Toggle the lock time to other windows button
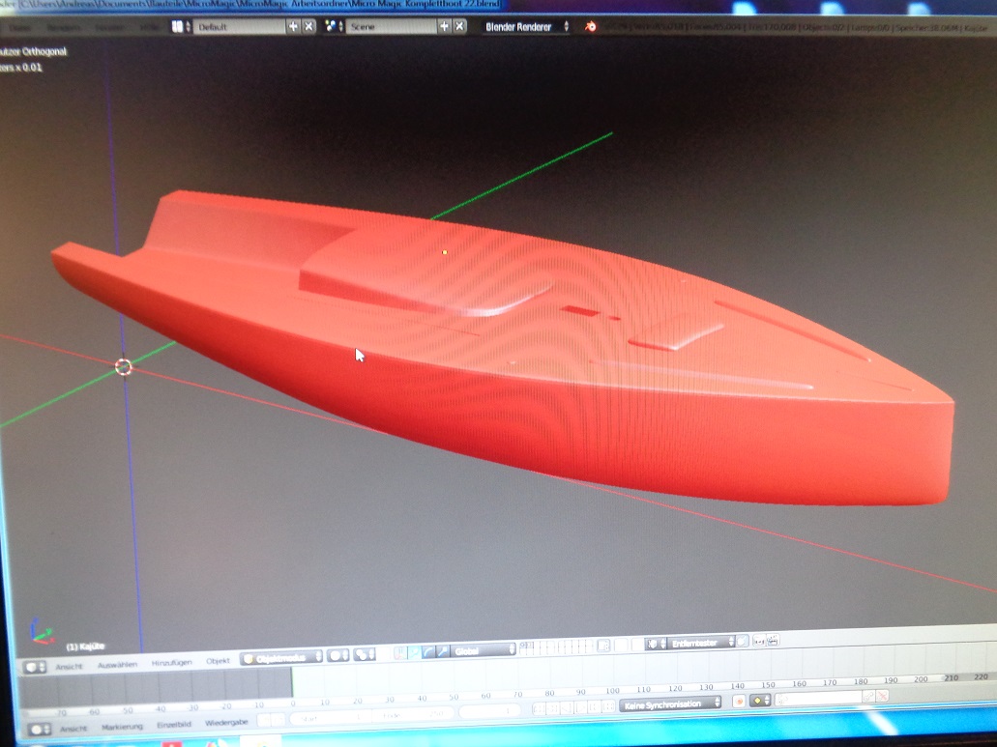The width and height of the screenshot is (997, 747). (x=279, y=720)
